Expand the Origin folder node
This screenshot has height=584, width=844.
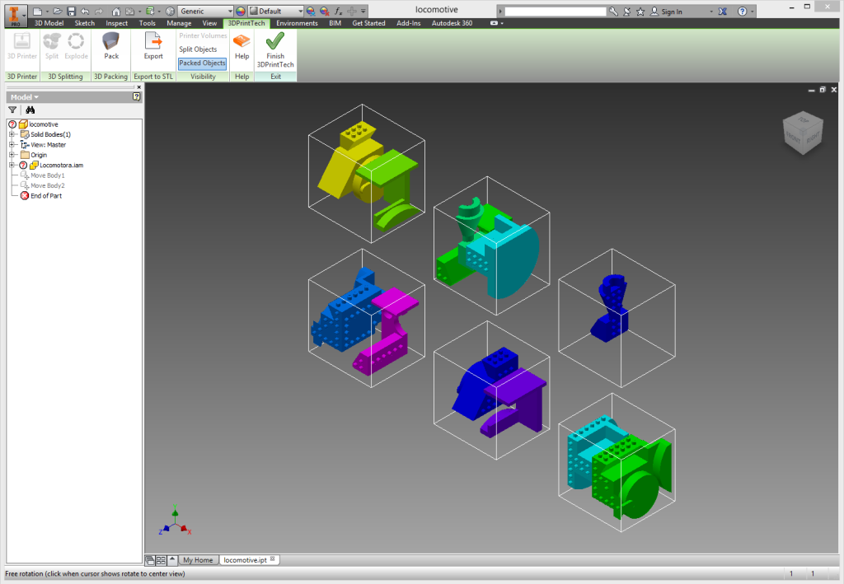[12, 155]
